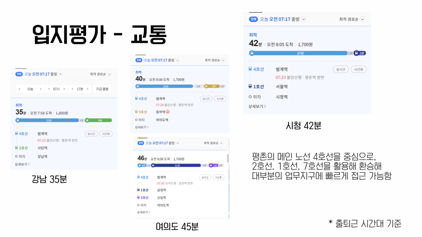Click 실시간 button in the 40분 route
The image size is (422, 237).
206,99
